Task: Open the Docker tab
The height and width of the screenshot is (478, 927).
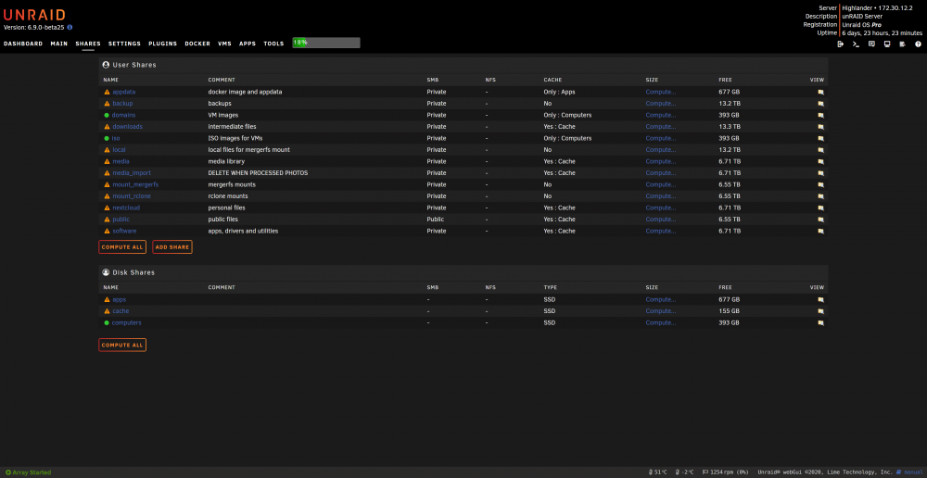Action: [197, 44]
